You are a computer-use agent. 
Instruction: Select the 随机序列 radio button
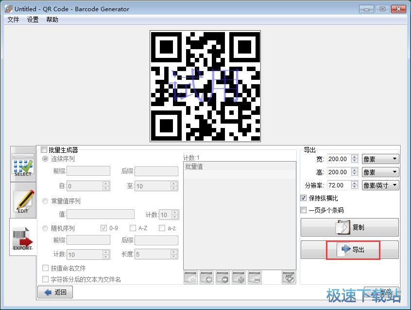[x=45, y=228]
